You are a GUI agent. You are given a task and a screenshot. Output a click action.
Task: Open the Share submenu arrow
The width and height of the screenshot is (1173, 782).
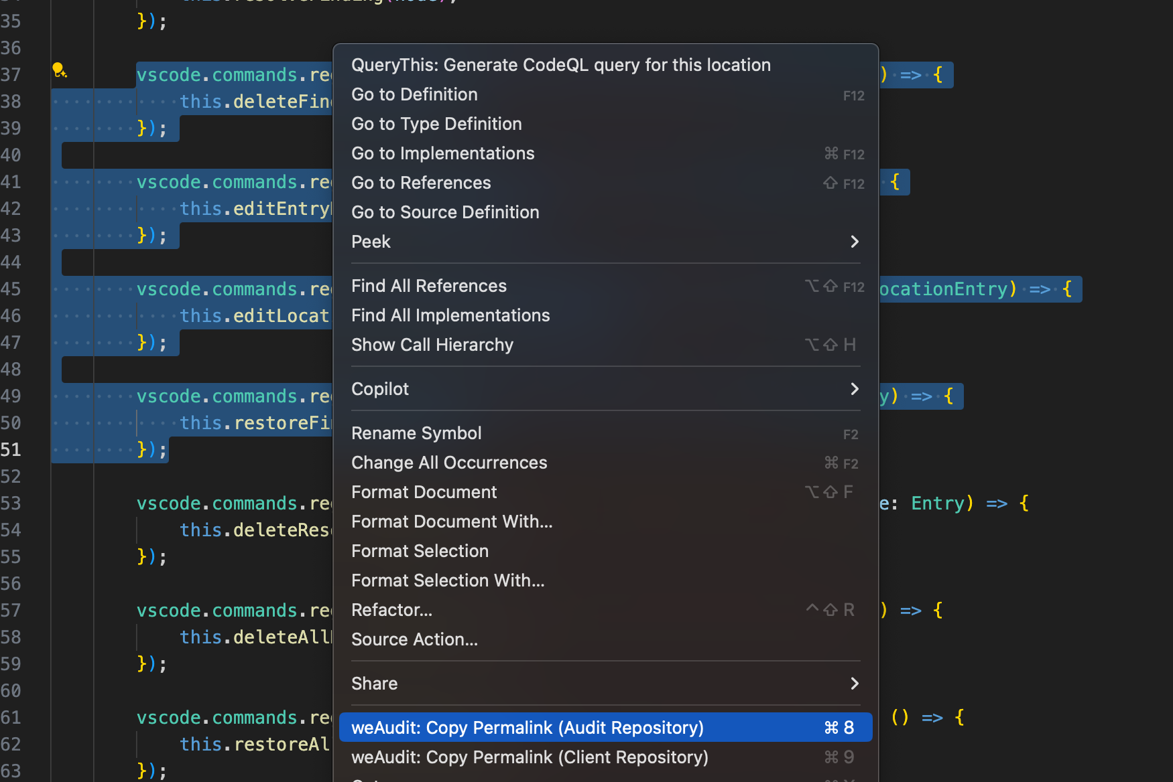pyautogui.click(x=855, y=684)
